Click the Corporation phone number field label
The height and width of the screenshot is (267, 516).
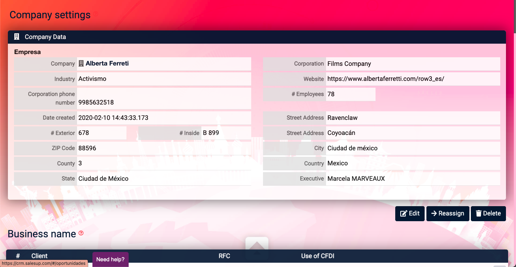click(52, 98)
